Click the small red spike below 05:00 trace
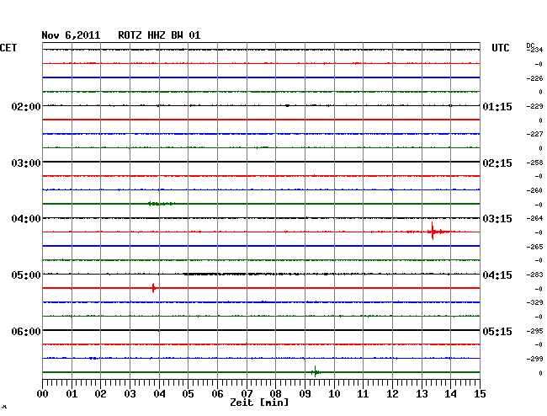 (153, 288)
